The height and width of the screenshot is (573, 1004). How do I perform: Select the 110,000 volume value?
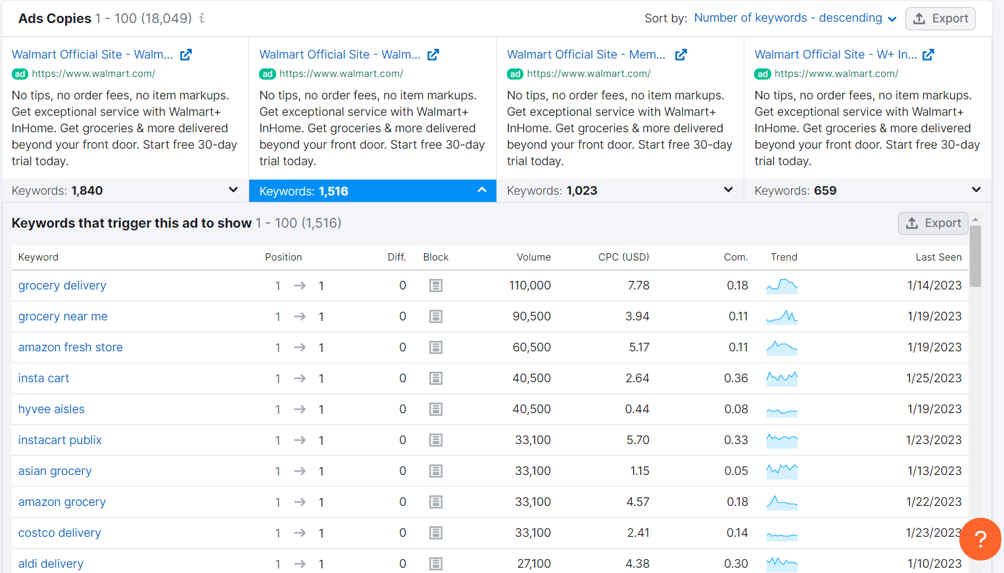(530, 286)
